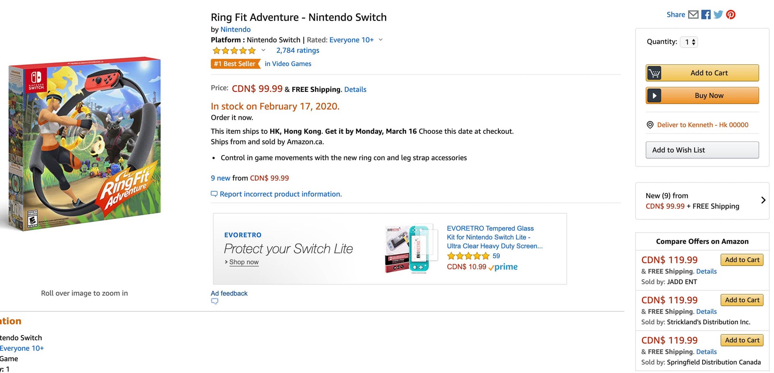Click the Prime badge next to CDN$ 10.99

click(x=502, y=267)
